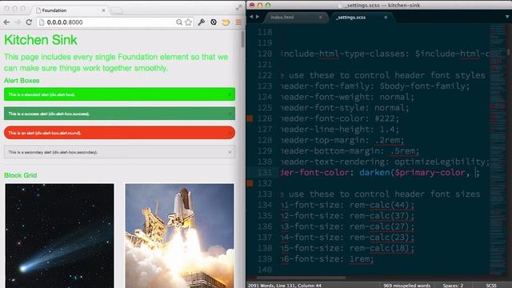512x288 pixels.
Task: Click optimizeLegibility value on line 130
Action: point(439,162)
